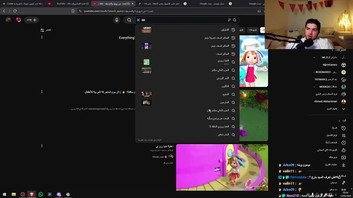Close the active YouTube search results tab
This screenshot has width=353, height=198.
pos(133,4)
